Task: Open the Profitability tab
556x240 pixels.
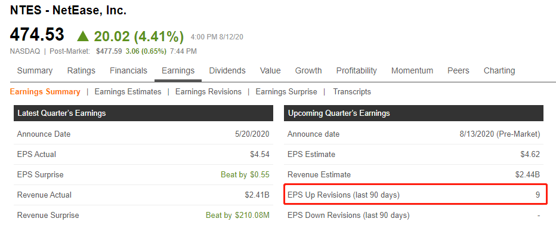Action: (356, 70)
